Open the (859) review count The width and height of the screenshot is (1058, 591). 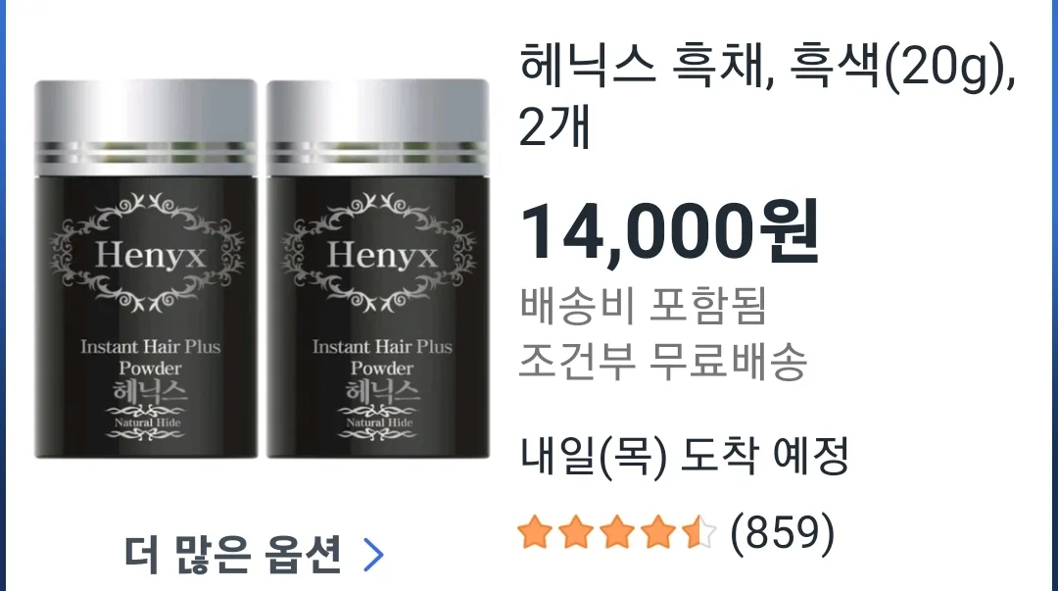(782, 532)
